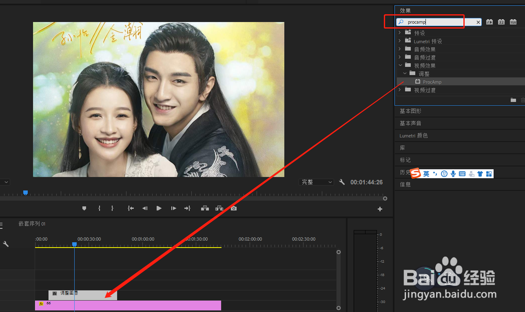Click the Lift button
The width and height of the screenshot is (525, 312).
(x=205, y=208)
